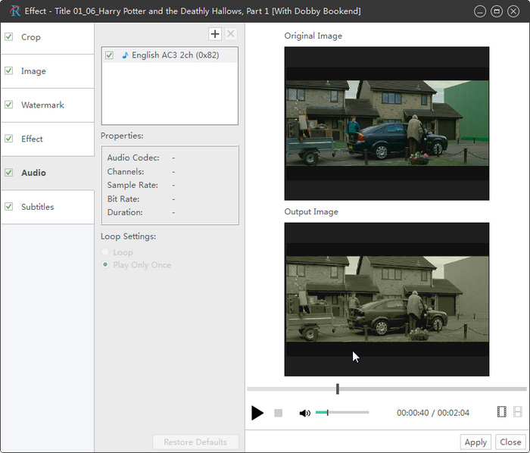Screen dimensions: 530x453
Task: Open the Image tab
Action: pos(33,71)
